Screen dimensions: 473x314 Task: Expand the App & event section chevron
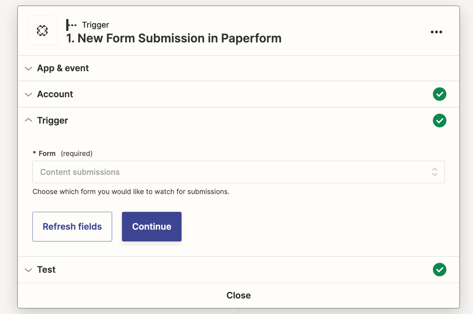(x=28, y=68)
